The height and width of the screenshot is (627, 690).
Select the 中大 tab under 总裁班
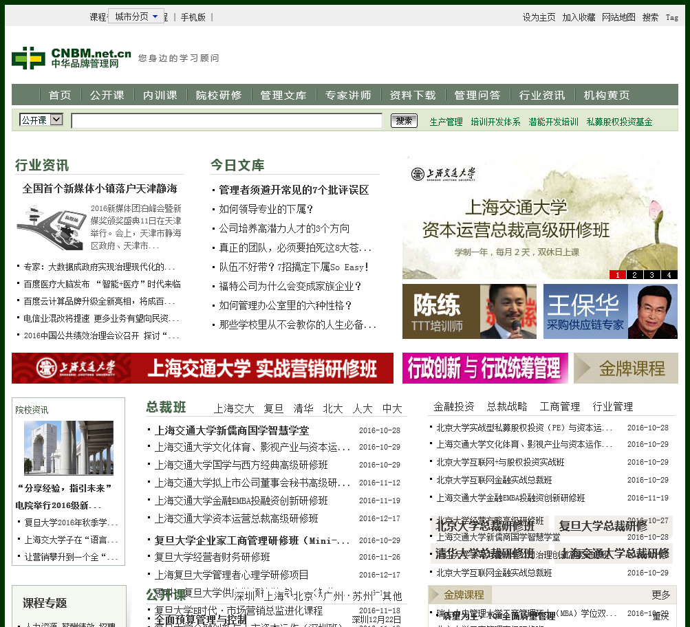click(x=392, y=408)
